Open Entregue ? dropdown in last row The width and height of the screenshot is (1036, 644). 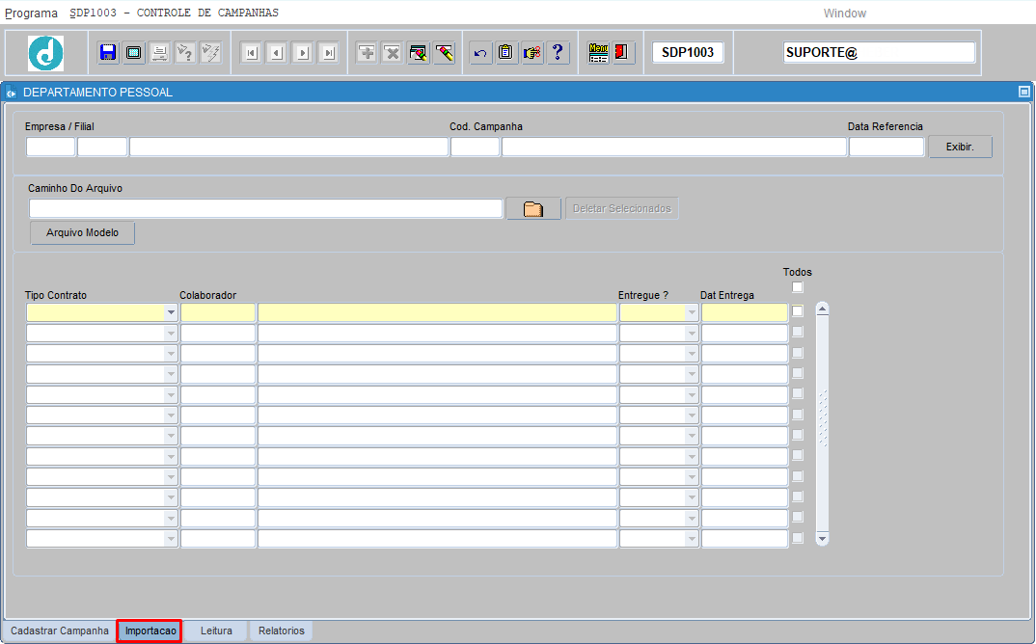(692, 539)
